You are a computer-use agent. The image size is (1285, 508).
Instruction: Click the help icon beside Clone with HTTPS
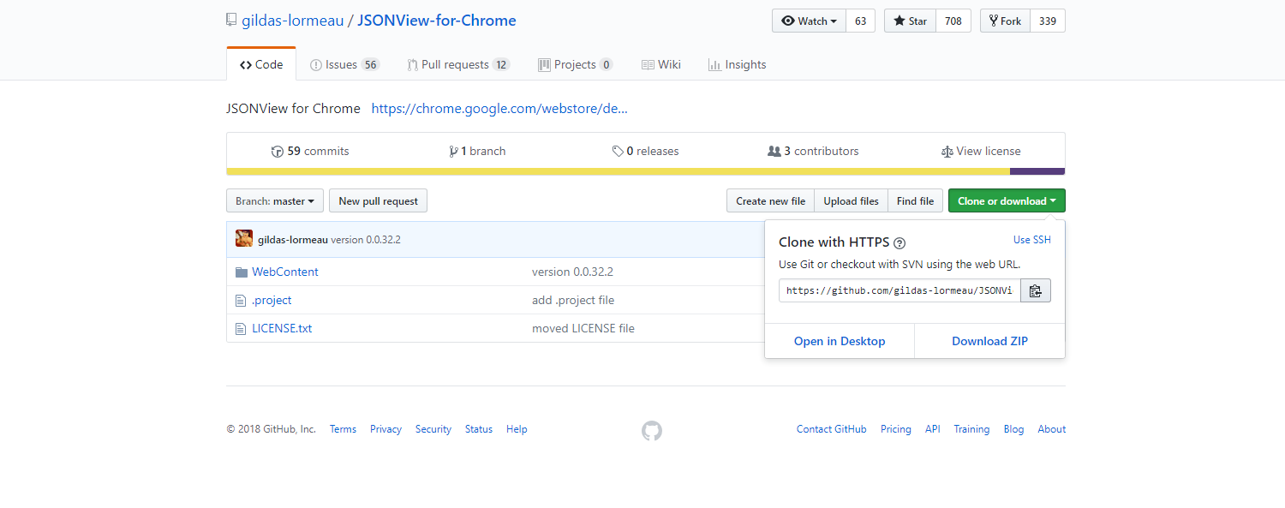(899, 243)
